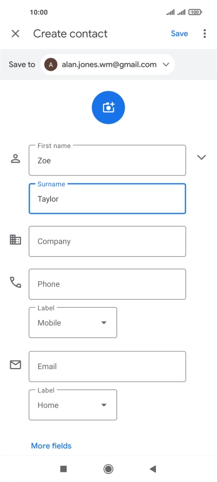The image size is (217, 482).
Task: Select the Phone input field
Action: click(107, 284)
